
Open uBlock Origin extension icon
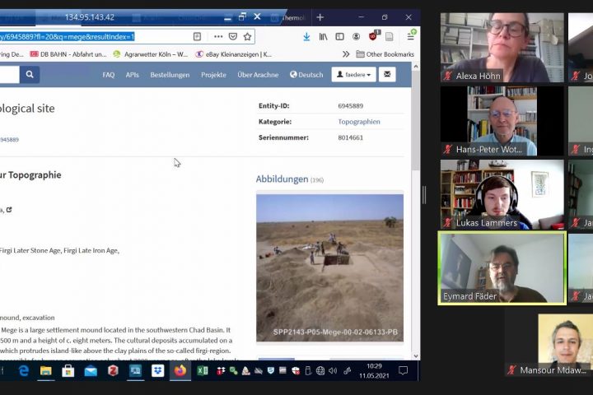374,35
